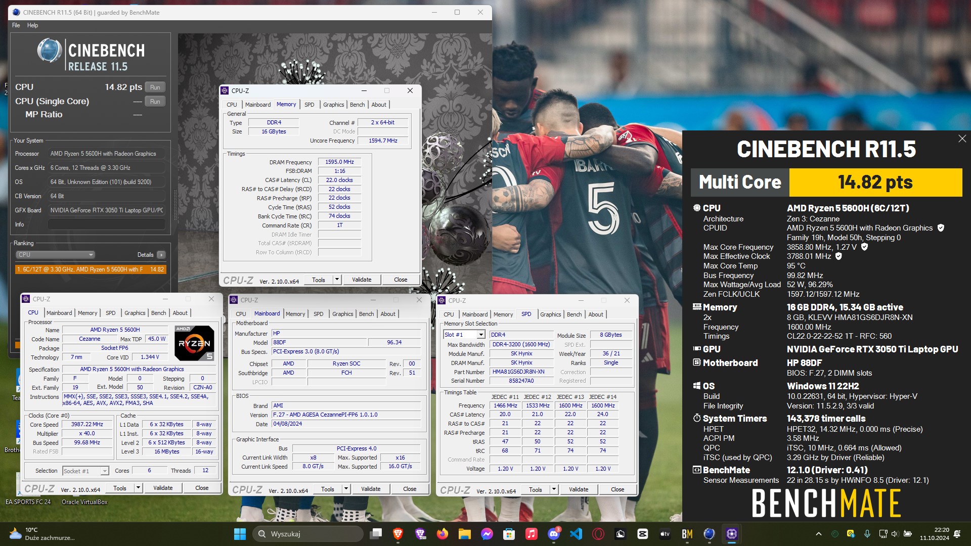Open Opera browser from the taskbar
Image resolution: width=971 pixels, height=546 pixels.
598,534
